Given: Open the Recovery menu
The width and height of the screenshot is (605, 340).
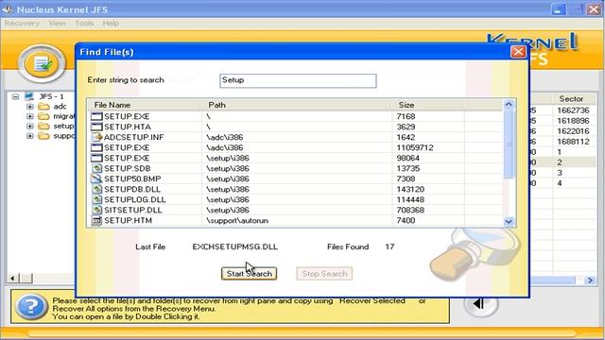Looking at the screenshot, I should (22, 23).
